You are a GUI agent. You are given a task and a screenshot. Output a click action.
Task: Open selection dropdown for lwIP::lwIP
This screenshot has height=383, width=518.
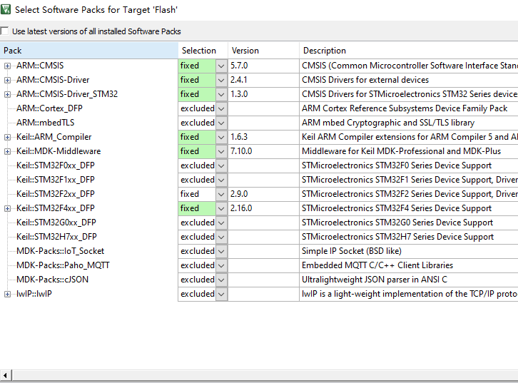pyautogui.click(x=221, y=294)
